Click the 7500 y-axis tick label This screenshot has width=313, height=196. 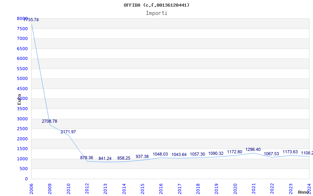[x=22, y=29]
